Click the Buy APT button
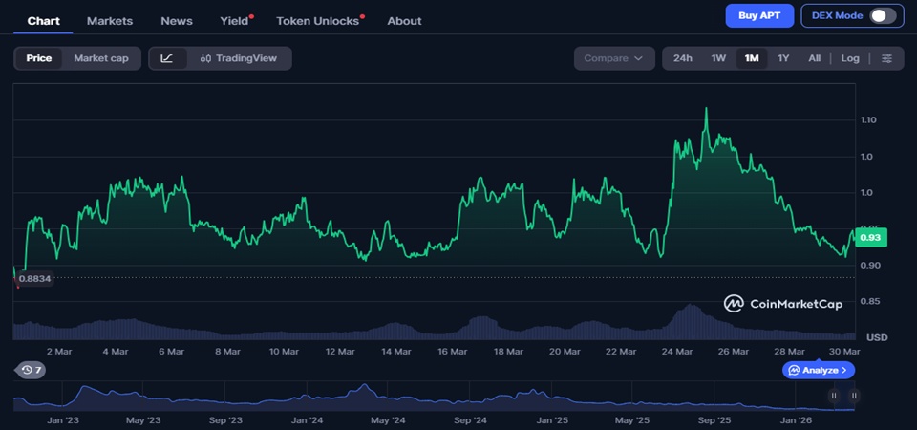 pos(759,16)
